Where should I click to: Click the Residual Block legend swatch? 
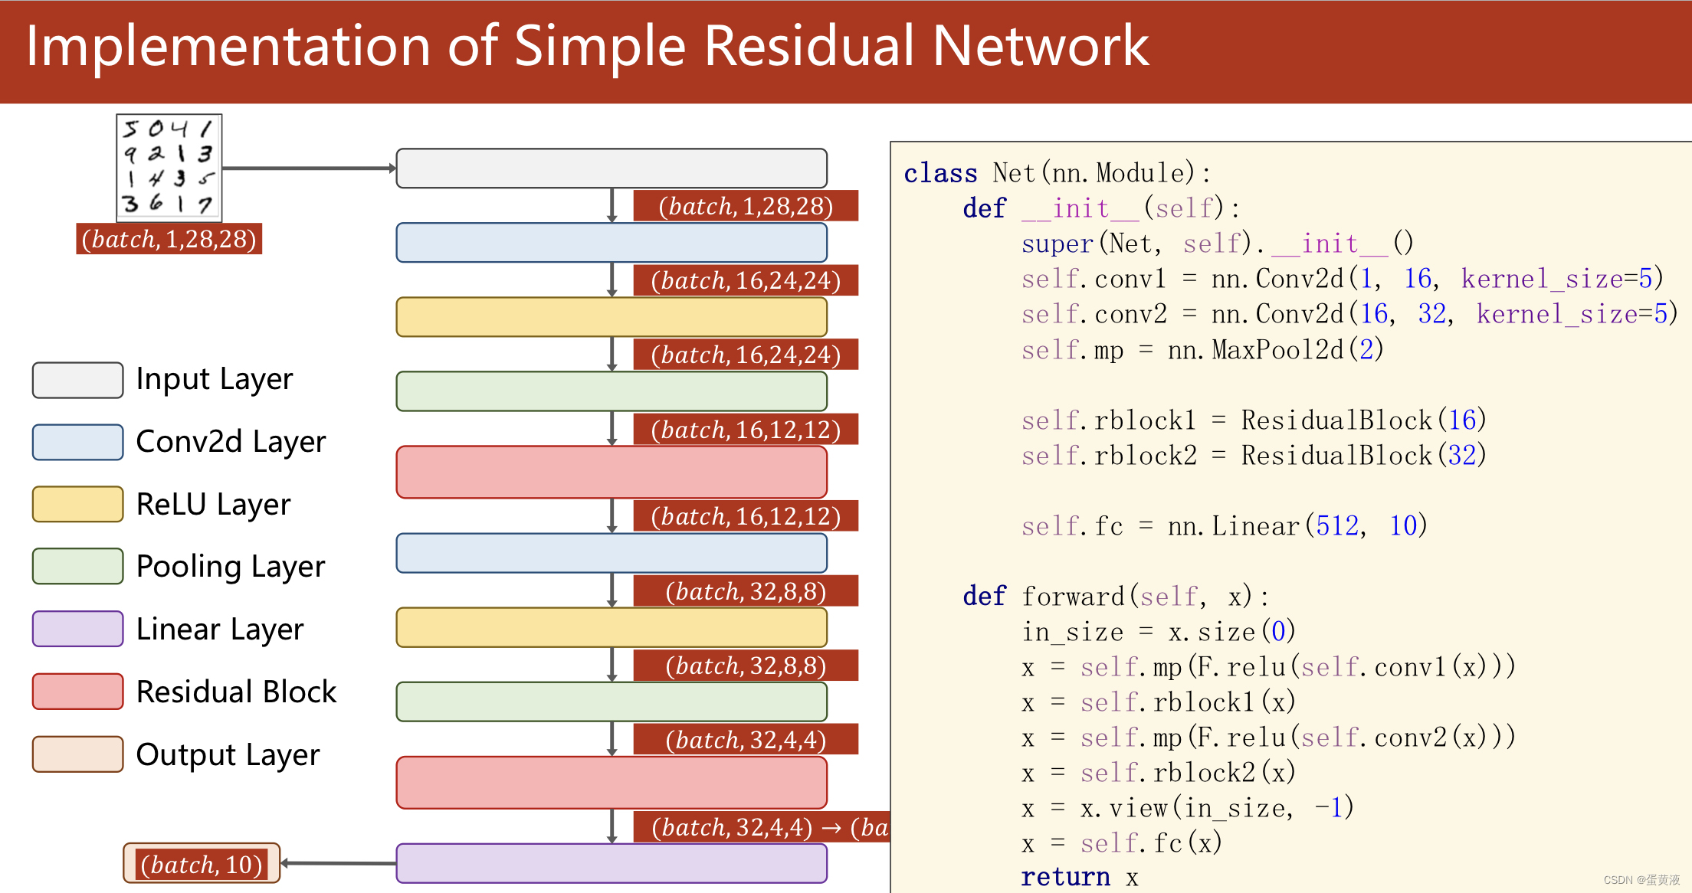click(77, 691)
